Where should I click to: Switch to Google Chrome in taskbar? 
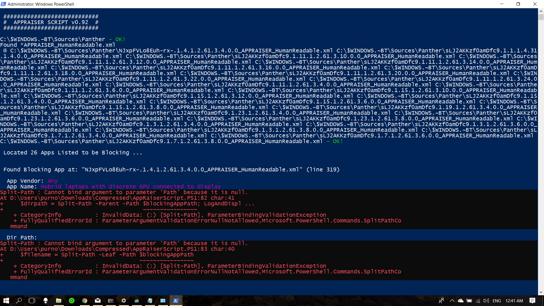pyautogui.click(x=85, y=301)
